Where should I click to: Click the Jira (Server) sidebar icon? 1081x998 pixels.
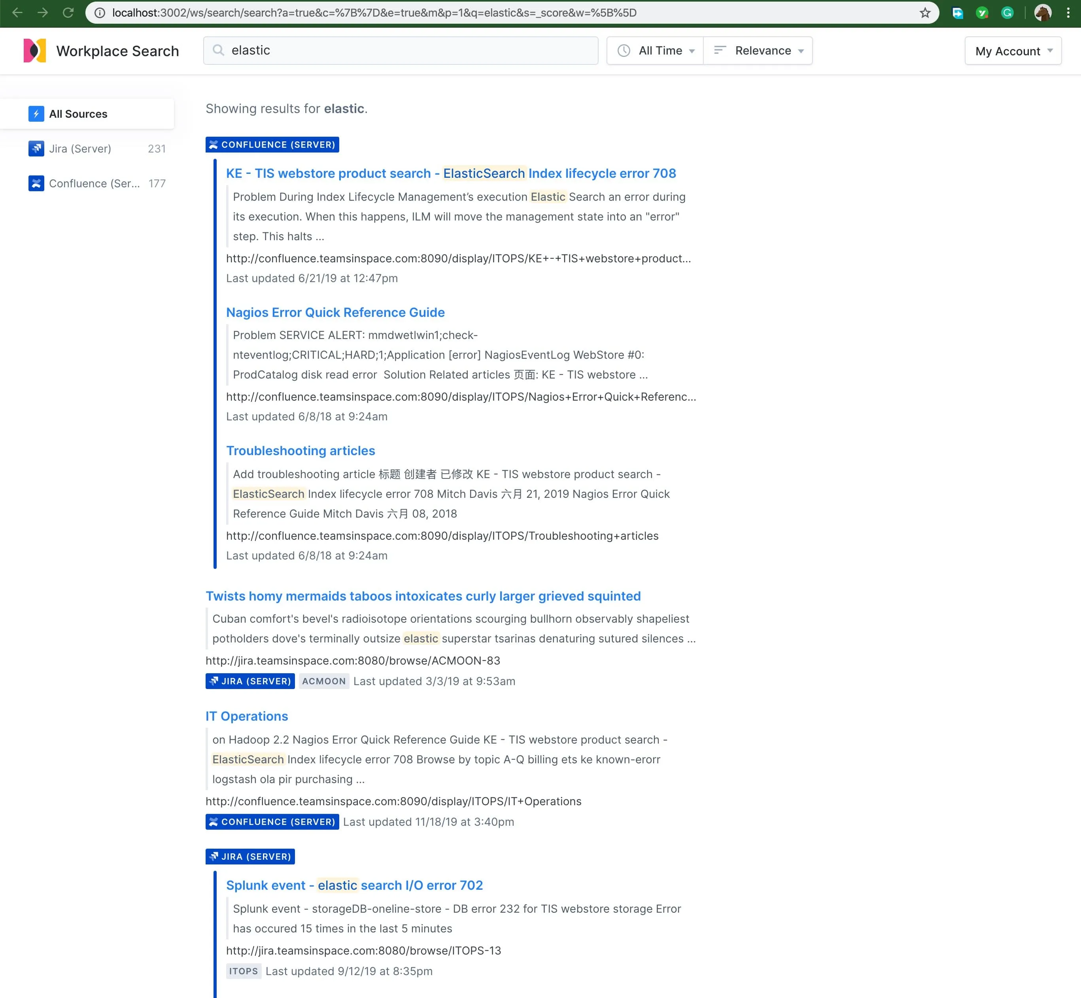[x=36, y=149]
